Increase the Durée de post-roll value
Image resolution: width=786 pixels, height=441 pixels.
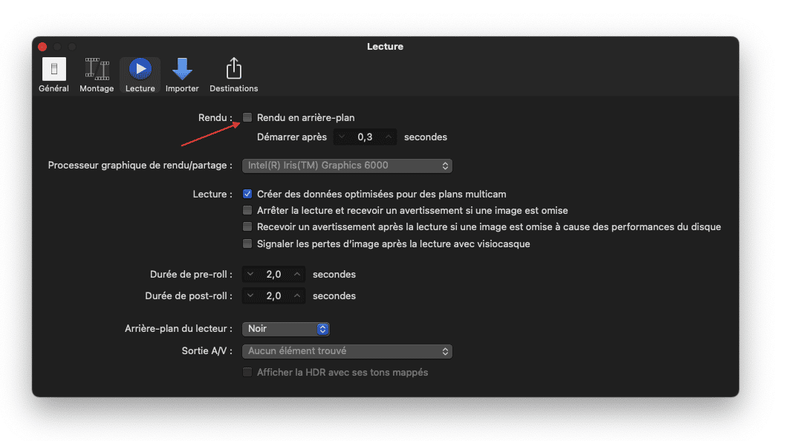click(x=297, y=295)
